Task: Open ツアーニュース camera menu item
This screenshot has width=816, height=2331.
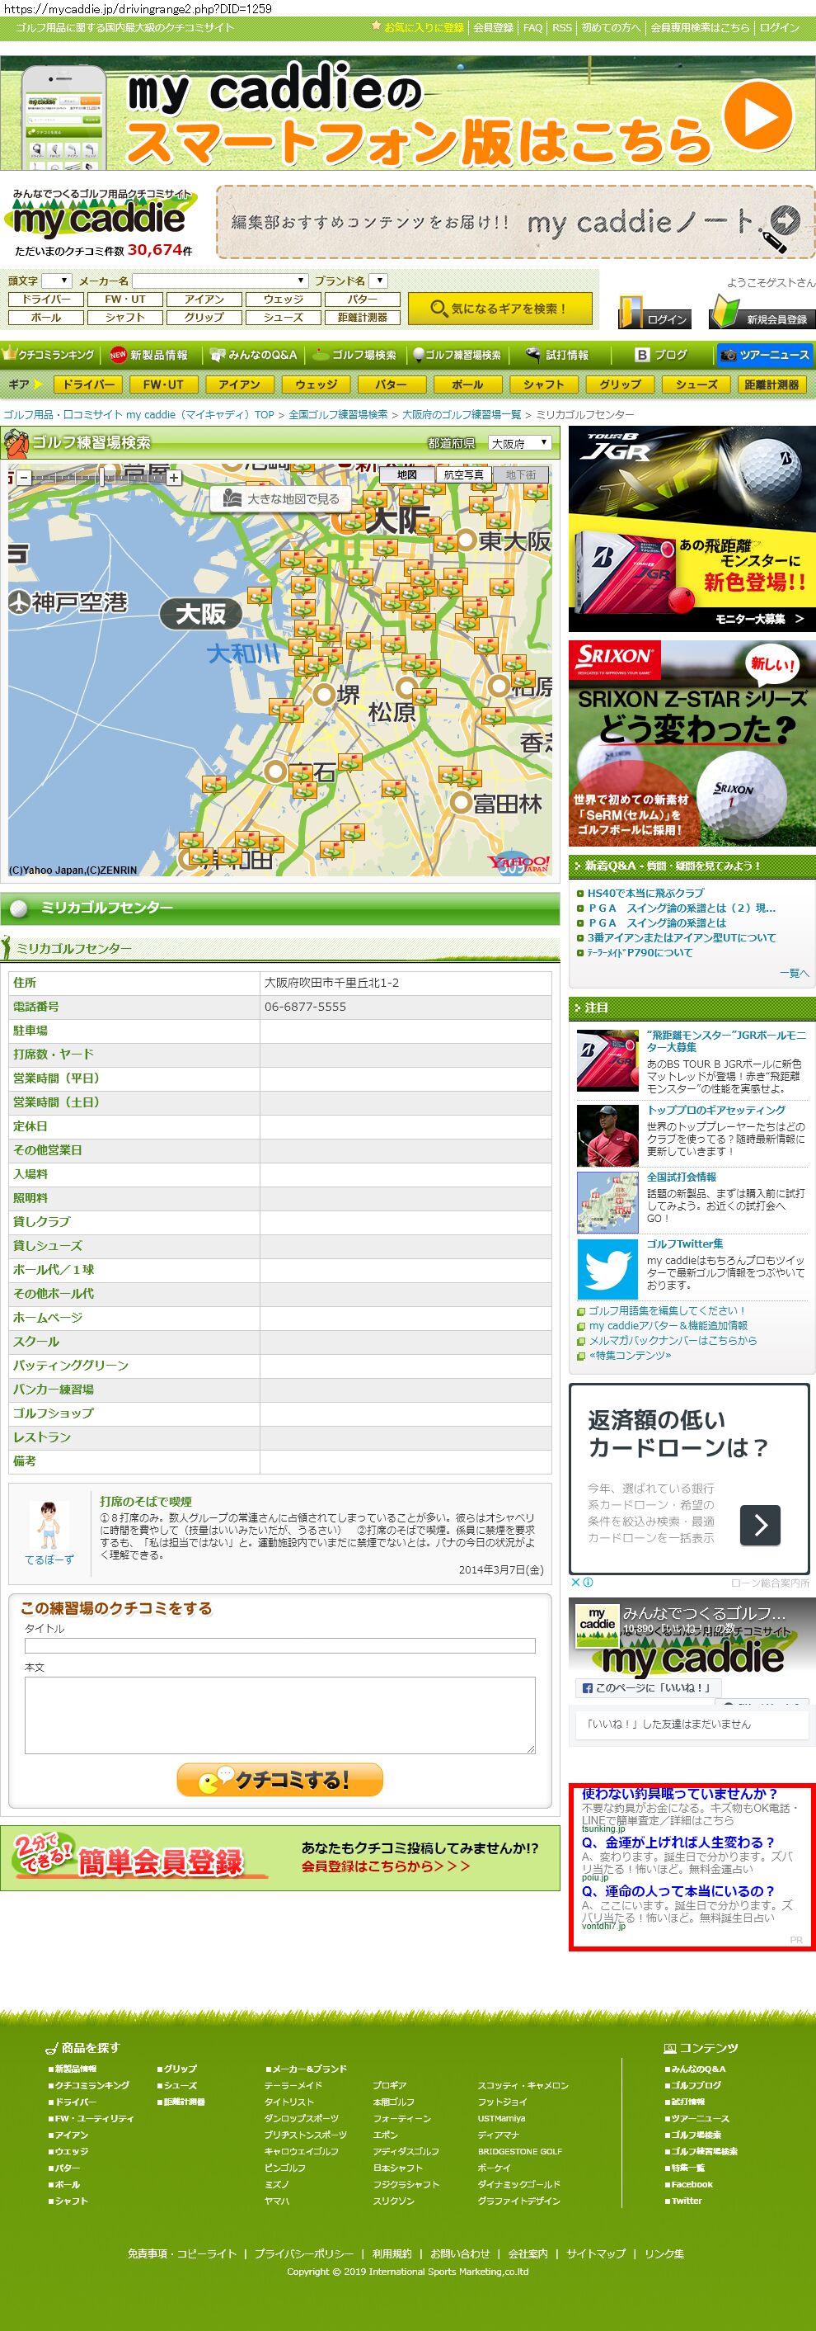Action: tap(765, 355)
